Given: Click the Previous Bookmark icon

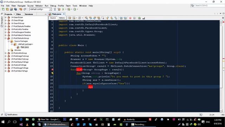Looking at the screenshot, I should pyautogui.click(x=108, y=18).
